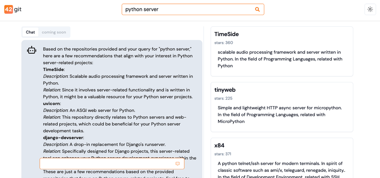
Task: Open the tinyweb repository card
Action: (x=282, y=107)
